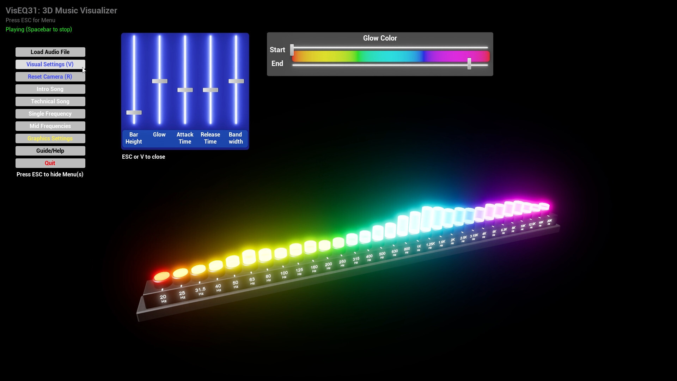
Task: Select the Technical Song option
Action: point(50,101)
